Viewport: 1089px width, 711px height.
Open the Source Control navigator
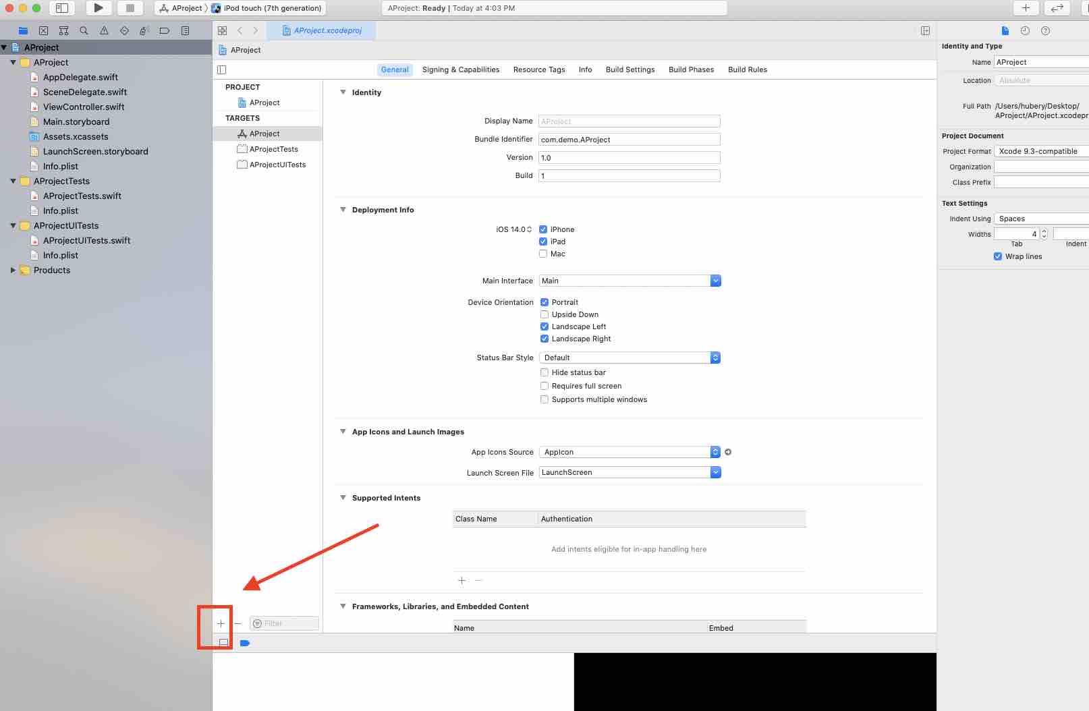pos(44,30)
